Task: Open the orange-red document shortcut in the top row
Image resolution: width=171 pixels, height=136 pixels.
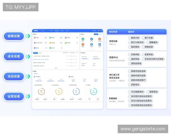Action: pyautogui.click(x=99, y=39)
